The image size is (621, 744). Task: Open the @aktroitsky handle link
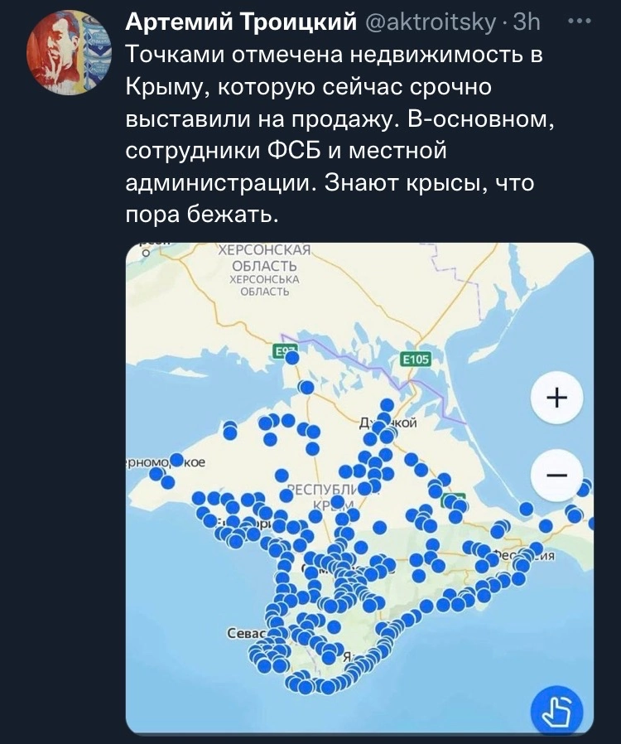(x=431, y=23)
